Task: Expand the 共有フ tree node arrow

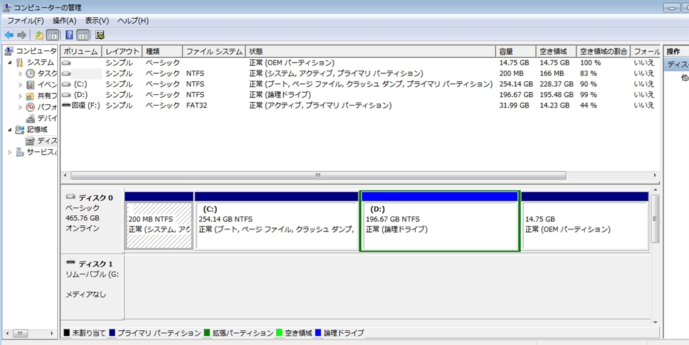Action: pyautogui.click(x=20, y=96)
